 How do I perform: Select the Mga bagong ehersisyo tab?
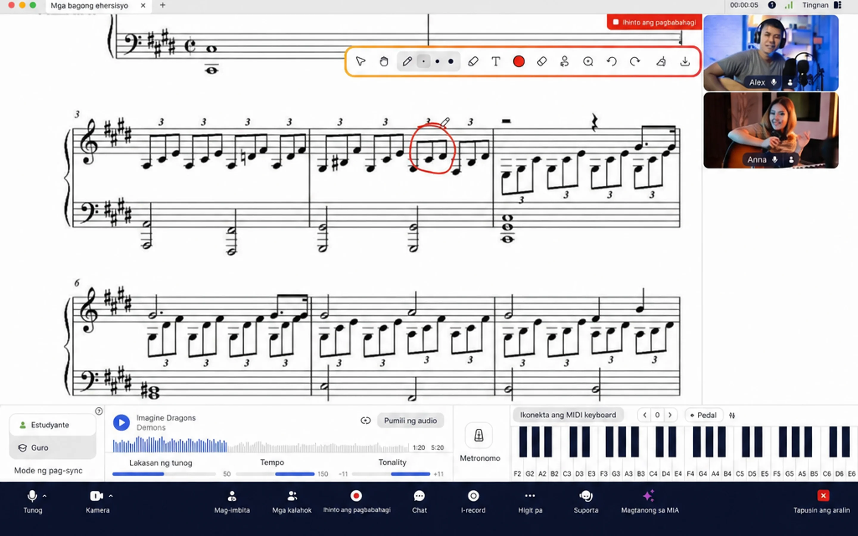coord(89,6)
